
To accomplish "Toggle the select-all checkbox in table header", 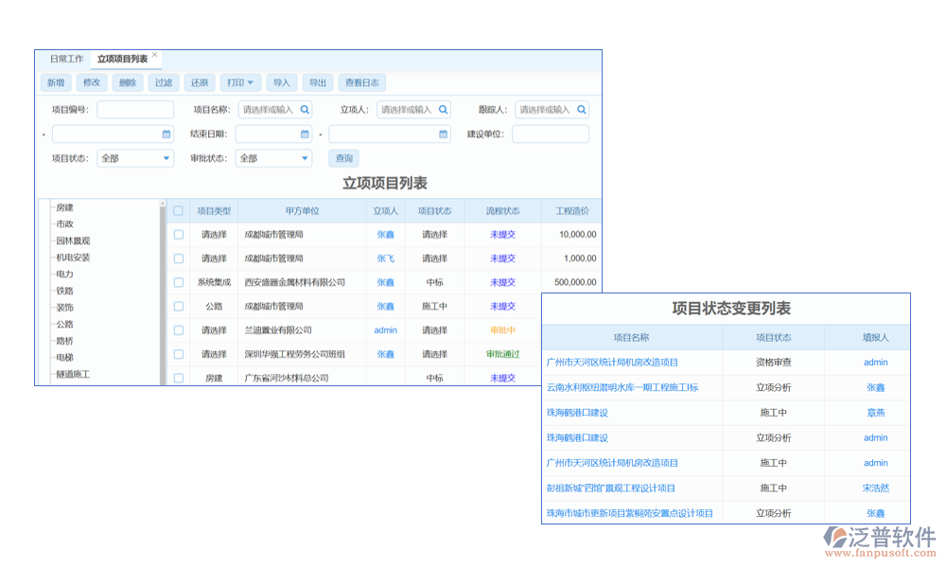I will coord(178,211).
